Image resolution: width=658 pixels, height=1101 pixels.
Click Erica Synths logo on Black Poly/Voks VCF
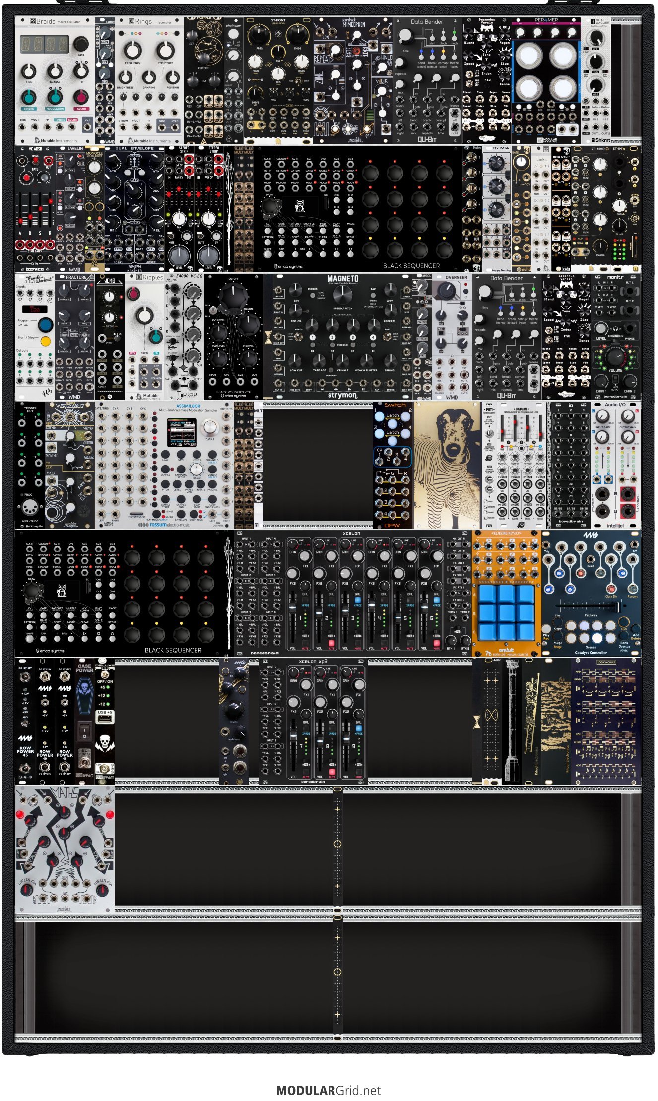(233, 396)
